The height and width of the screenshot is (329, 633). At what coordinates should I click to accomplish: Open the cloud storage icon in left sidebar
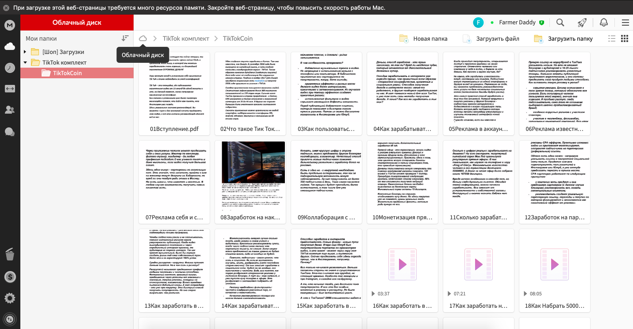pyautogui.click(x=10, y=46)
